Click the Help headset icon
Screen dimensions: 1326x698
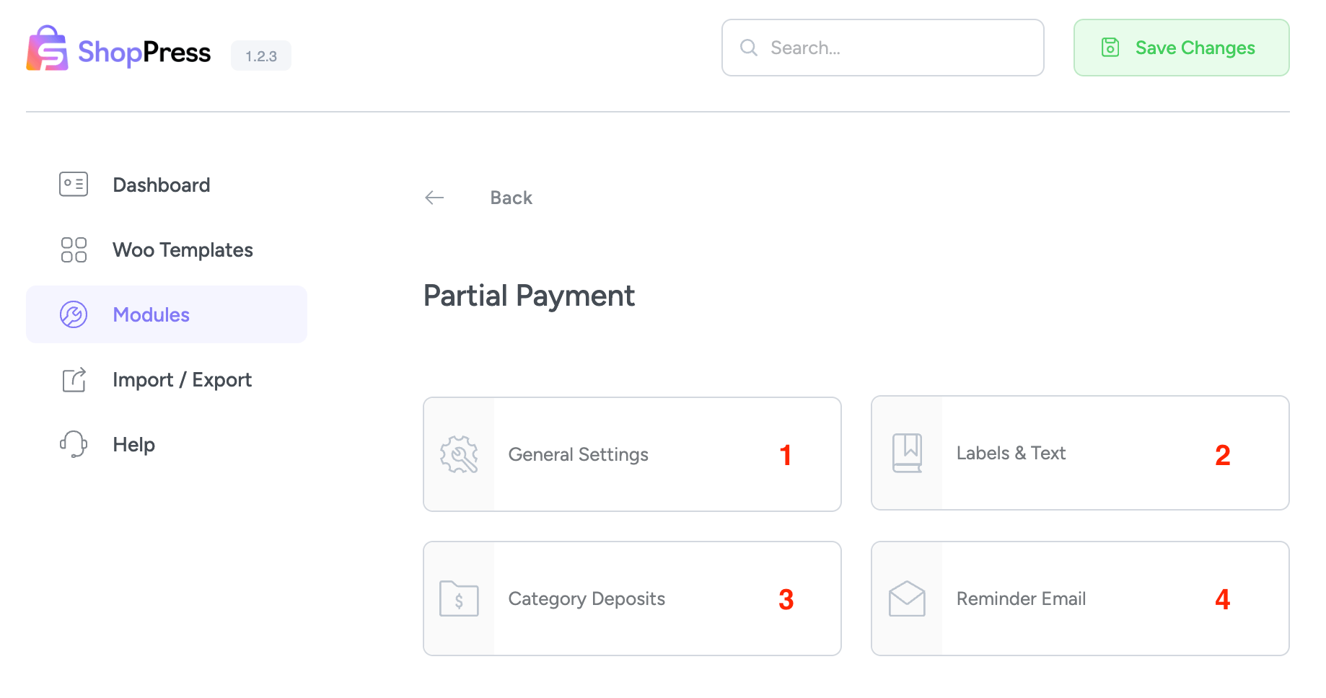click(x=73, y=444)
